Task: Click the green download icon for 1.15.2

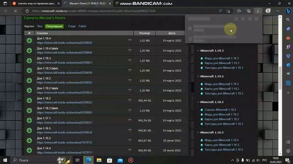Action: tap(29, 140)
